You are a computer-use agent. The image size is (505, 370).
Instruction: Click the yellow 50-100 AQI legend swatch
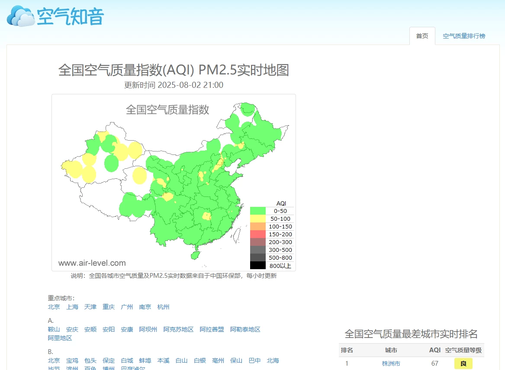[258, 219]
